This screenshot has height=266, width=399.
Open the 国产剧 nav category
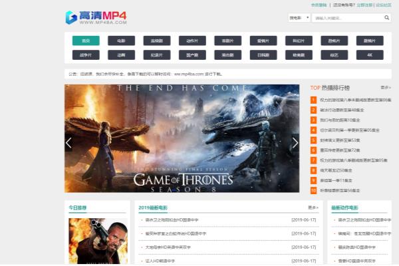pyautogui.click(x=192, y=55)
